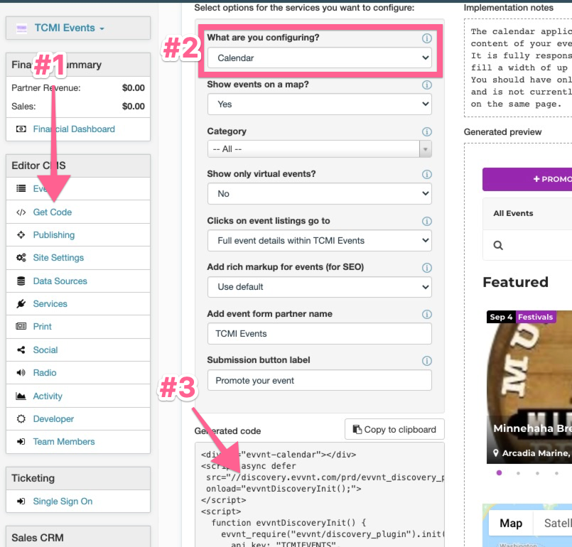
Task: Click info icon beside 'Submission button label'
Action: 427,361
